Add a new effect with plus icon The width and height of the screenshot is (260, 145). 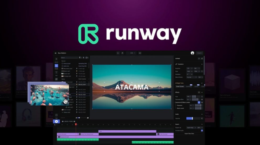199,92
